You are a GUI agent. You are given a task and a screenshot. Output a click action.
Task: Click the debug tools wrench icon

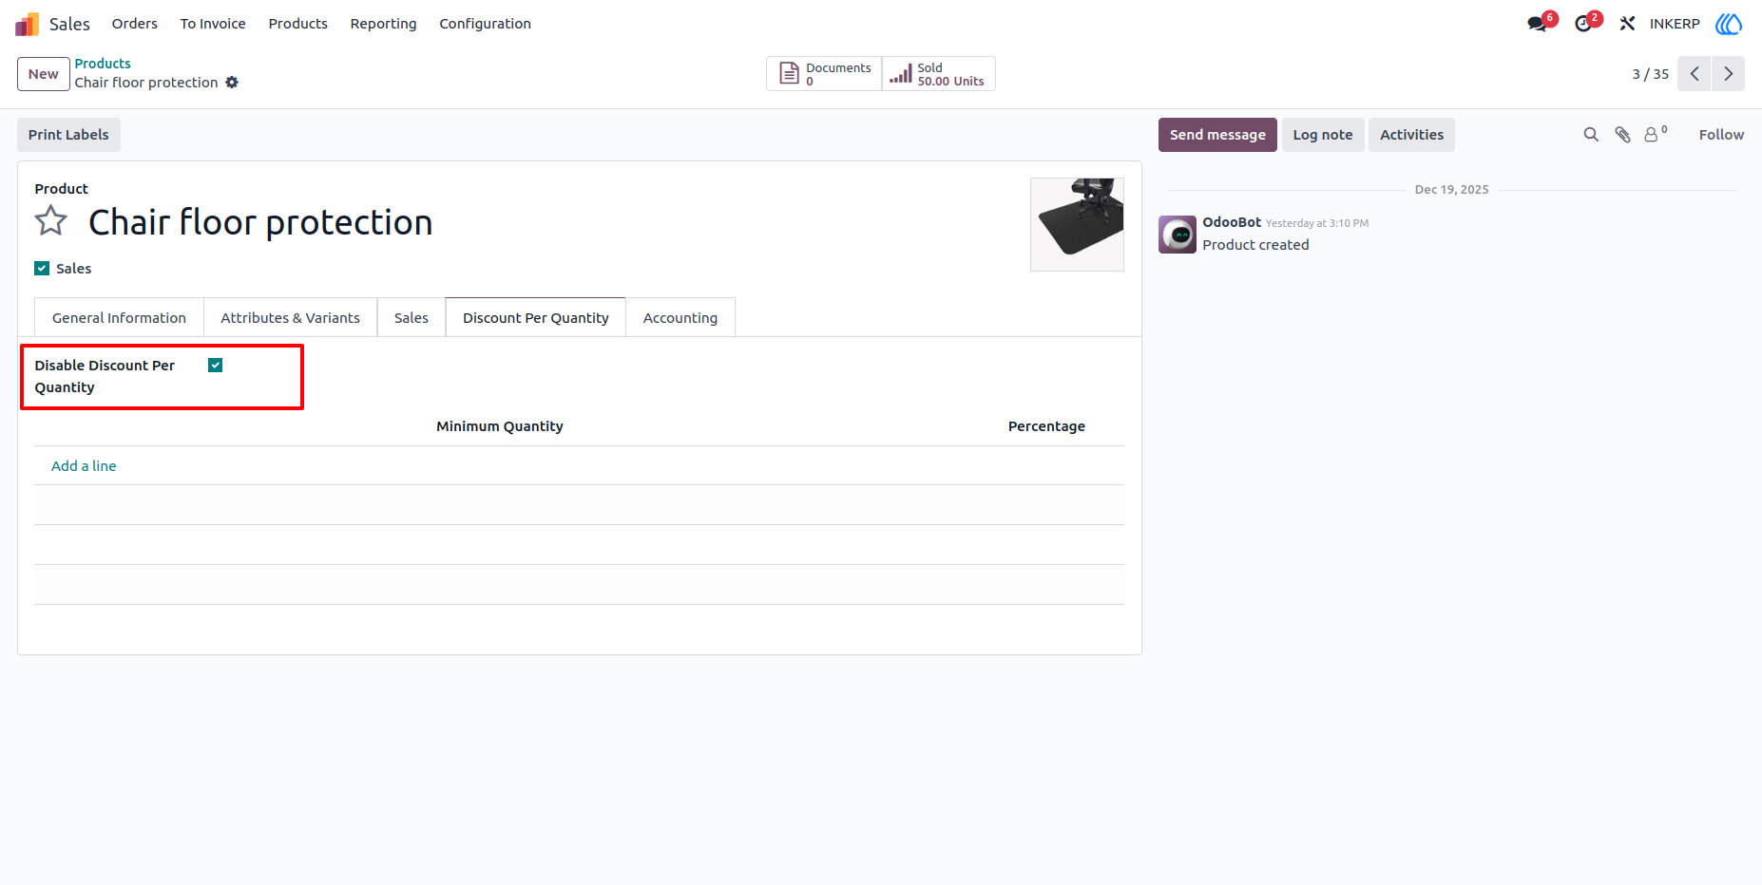coord(1627,24)
